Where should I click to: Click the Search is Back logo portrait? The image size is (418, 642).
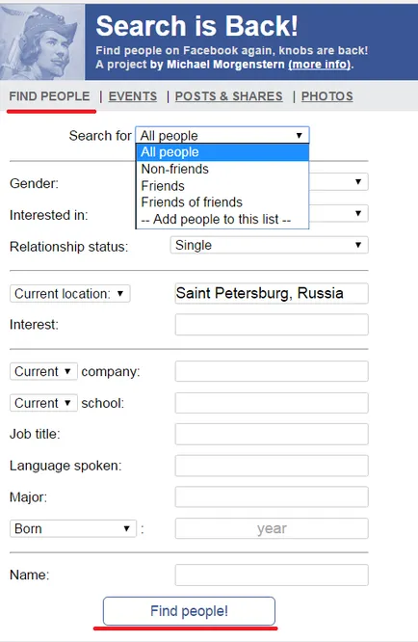(42, 42)
